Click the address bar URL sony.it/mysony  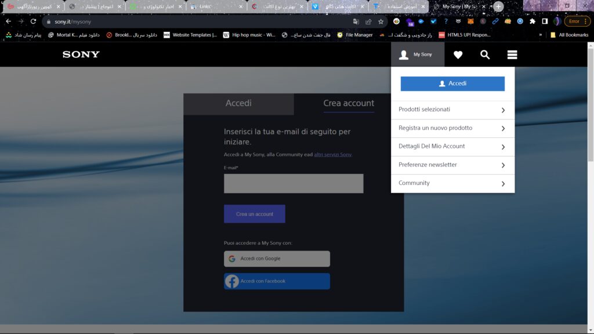click(x=73, y=21)
